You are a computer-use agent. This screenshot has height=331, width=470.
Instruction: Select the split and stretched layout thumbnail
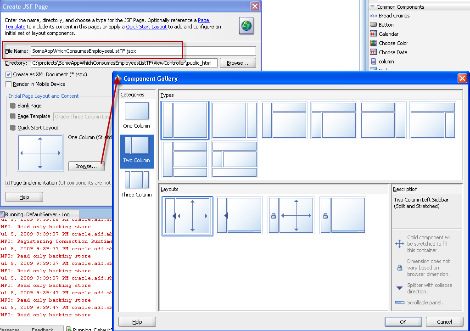click(x=187, y=216)
